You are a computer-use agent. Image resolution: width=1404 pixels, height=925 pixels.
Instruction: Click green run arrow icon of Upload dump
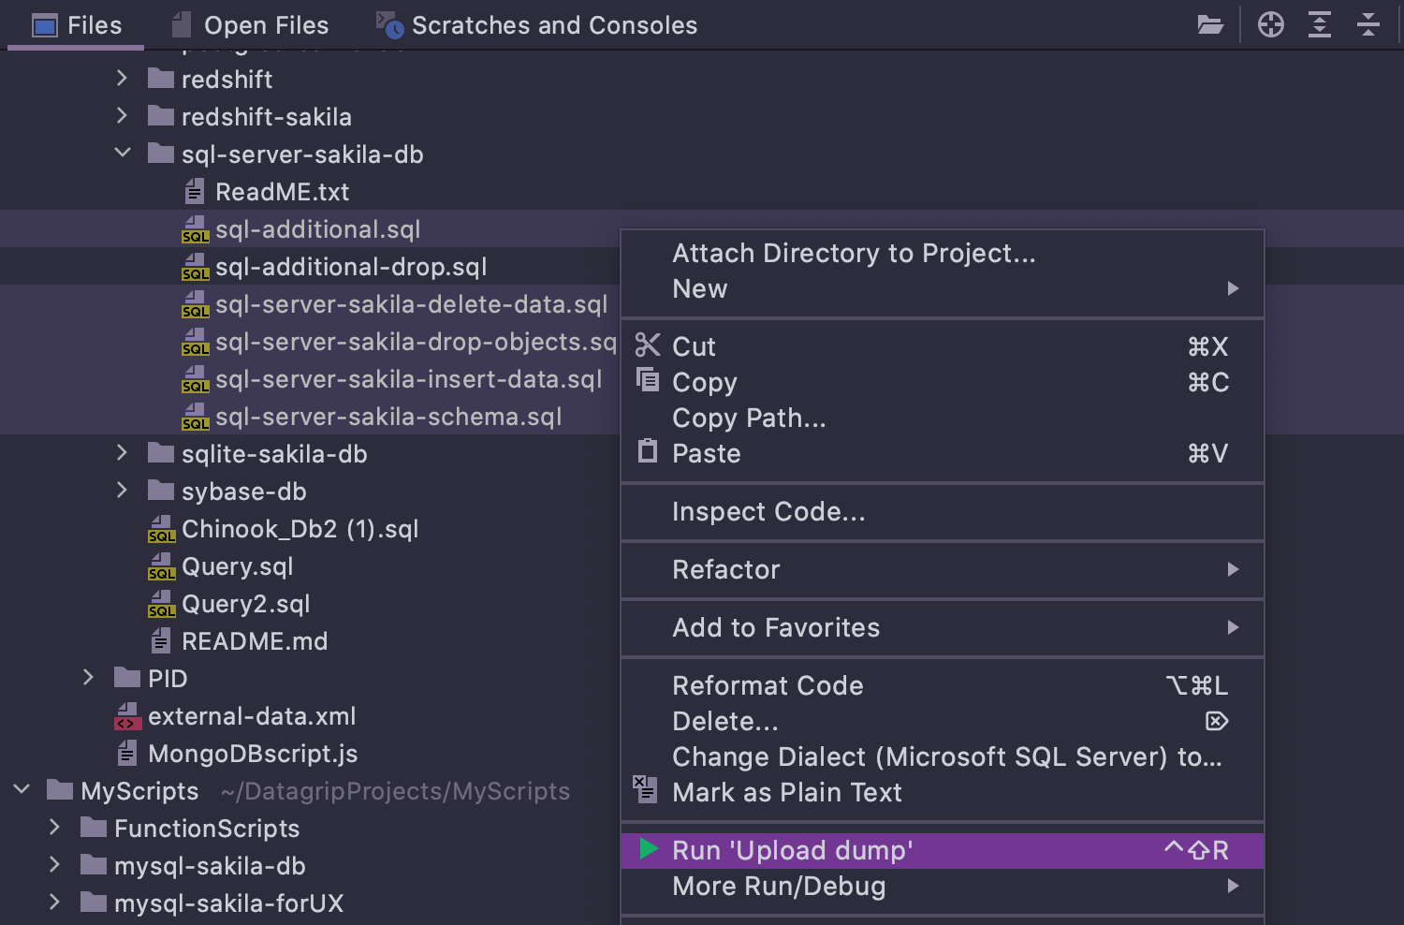click(649, 848)
